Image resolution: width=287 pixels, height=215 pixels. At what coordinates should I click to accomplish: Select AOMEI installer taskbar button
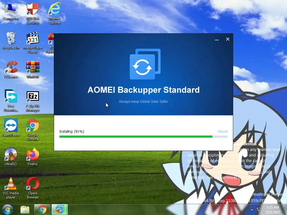(59, 209)
